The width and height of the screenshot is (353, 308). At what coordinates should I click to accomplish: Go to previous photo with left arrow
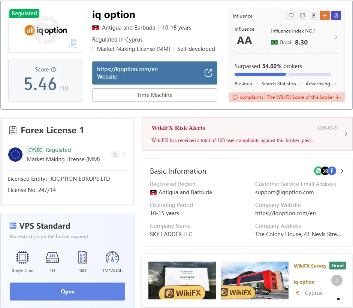[x=158, y=280]
